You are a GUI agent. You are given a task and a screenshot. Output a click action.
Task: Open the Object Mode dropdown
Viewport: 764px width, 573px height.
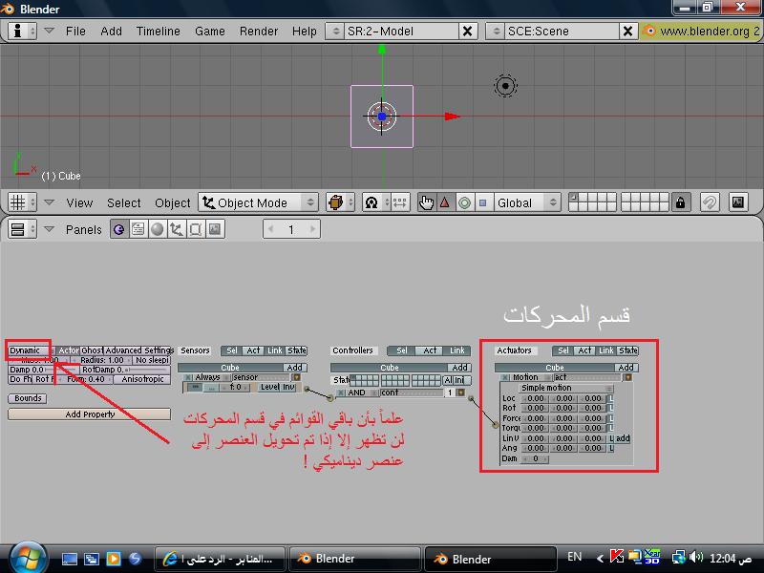point(258,202)
